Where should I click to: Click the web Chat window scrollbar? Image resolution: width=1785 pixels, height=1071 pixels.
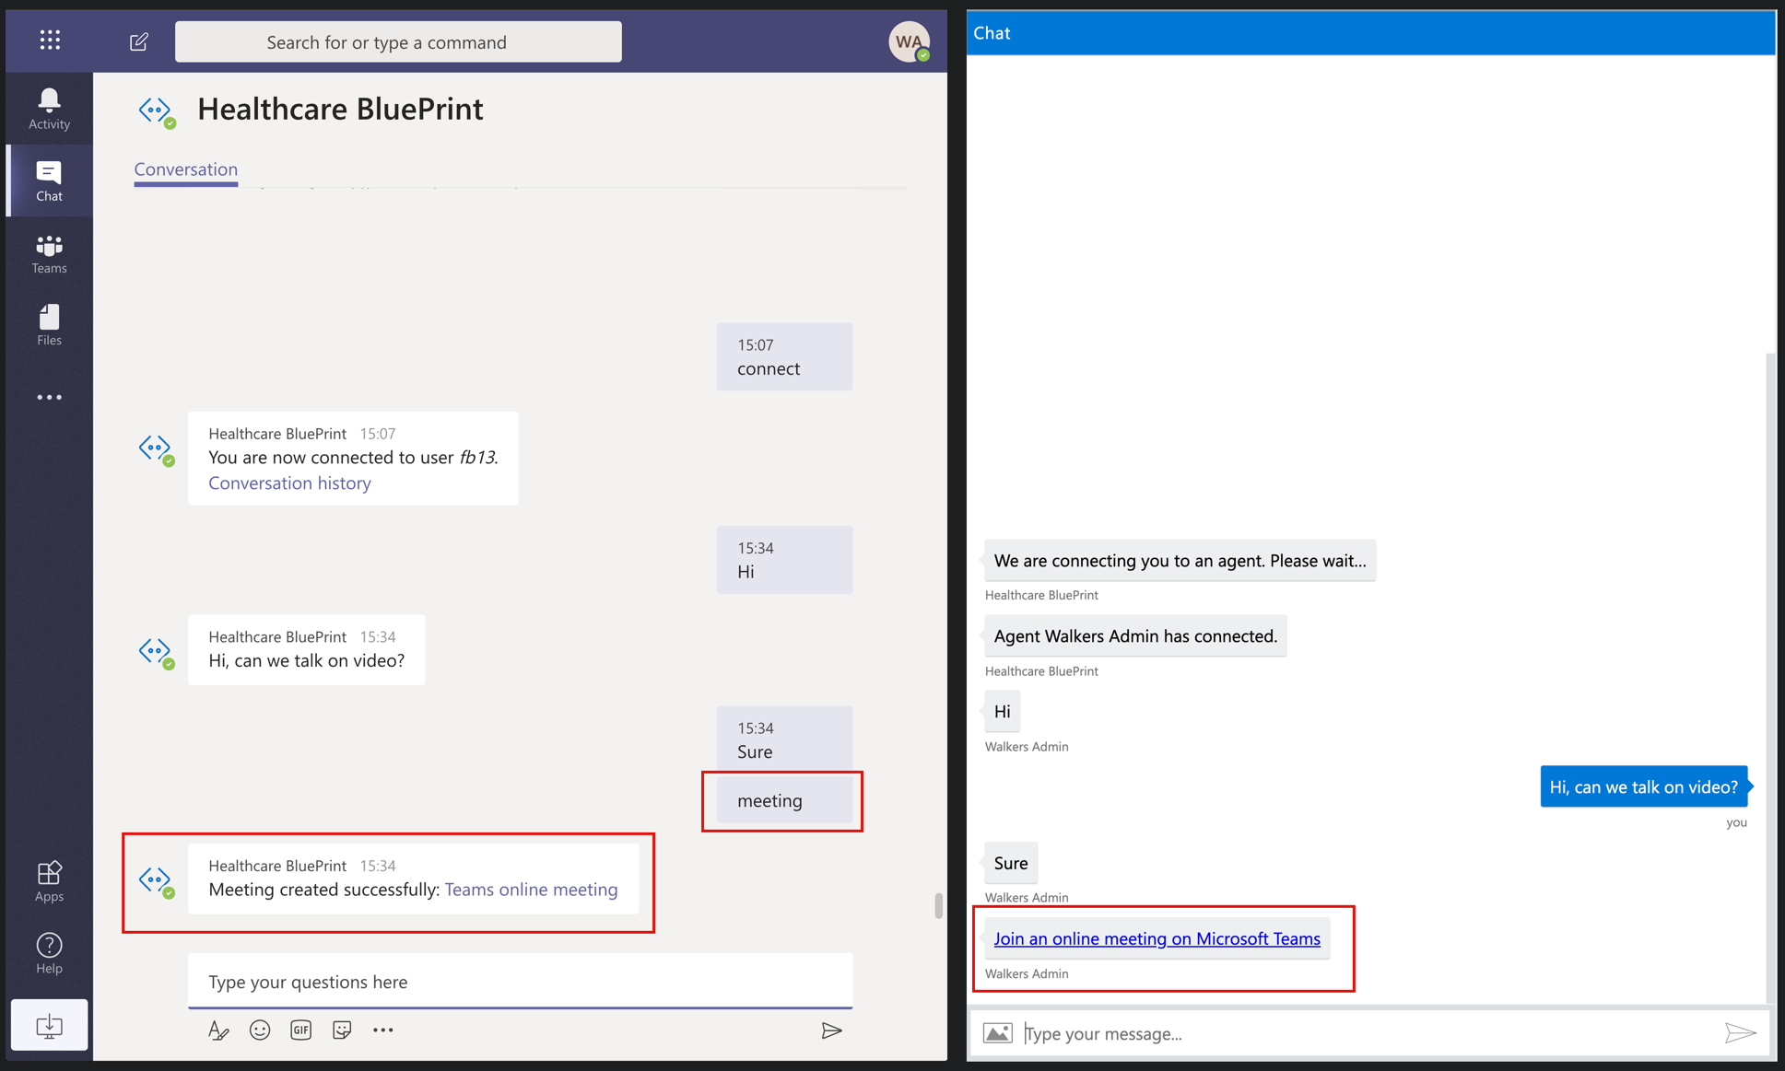click(x=1770, y=679)
